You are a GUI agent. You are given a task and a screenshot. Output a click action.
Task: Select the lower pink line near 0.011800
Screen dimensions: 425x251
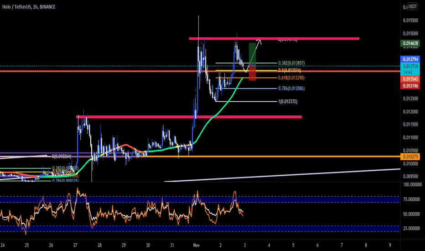[189, 117]
